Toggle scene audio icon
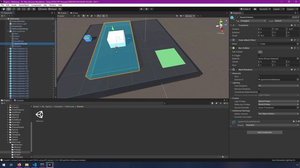This screenshot has height=168, width=300. (x=88, y=16)
